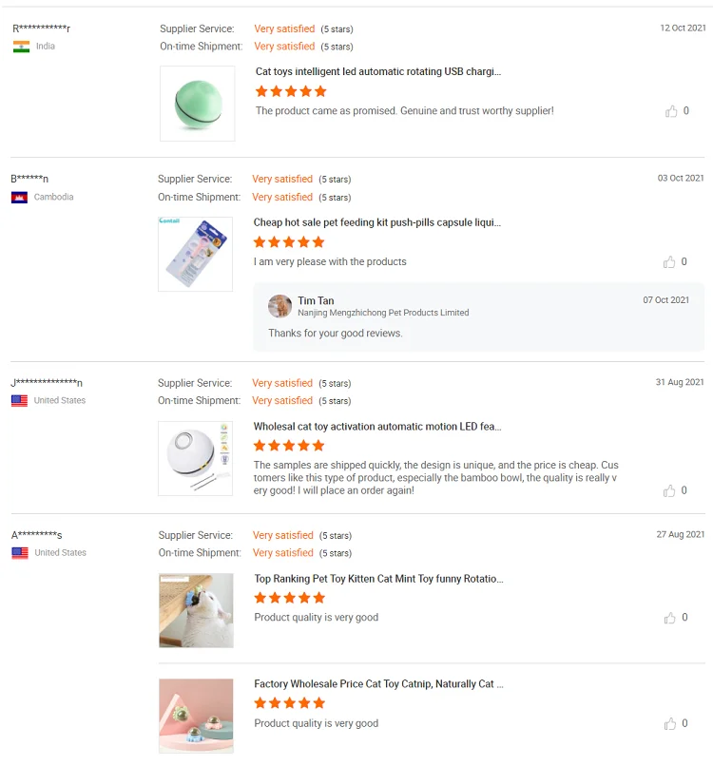
Task: Click Tim Tan's profile avatar
Action: pyautogui.click(x=279, y=306)
